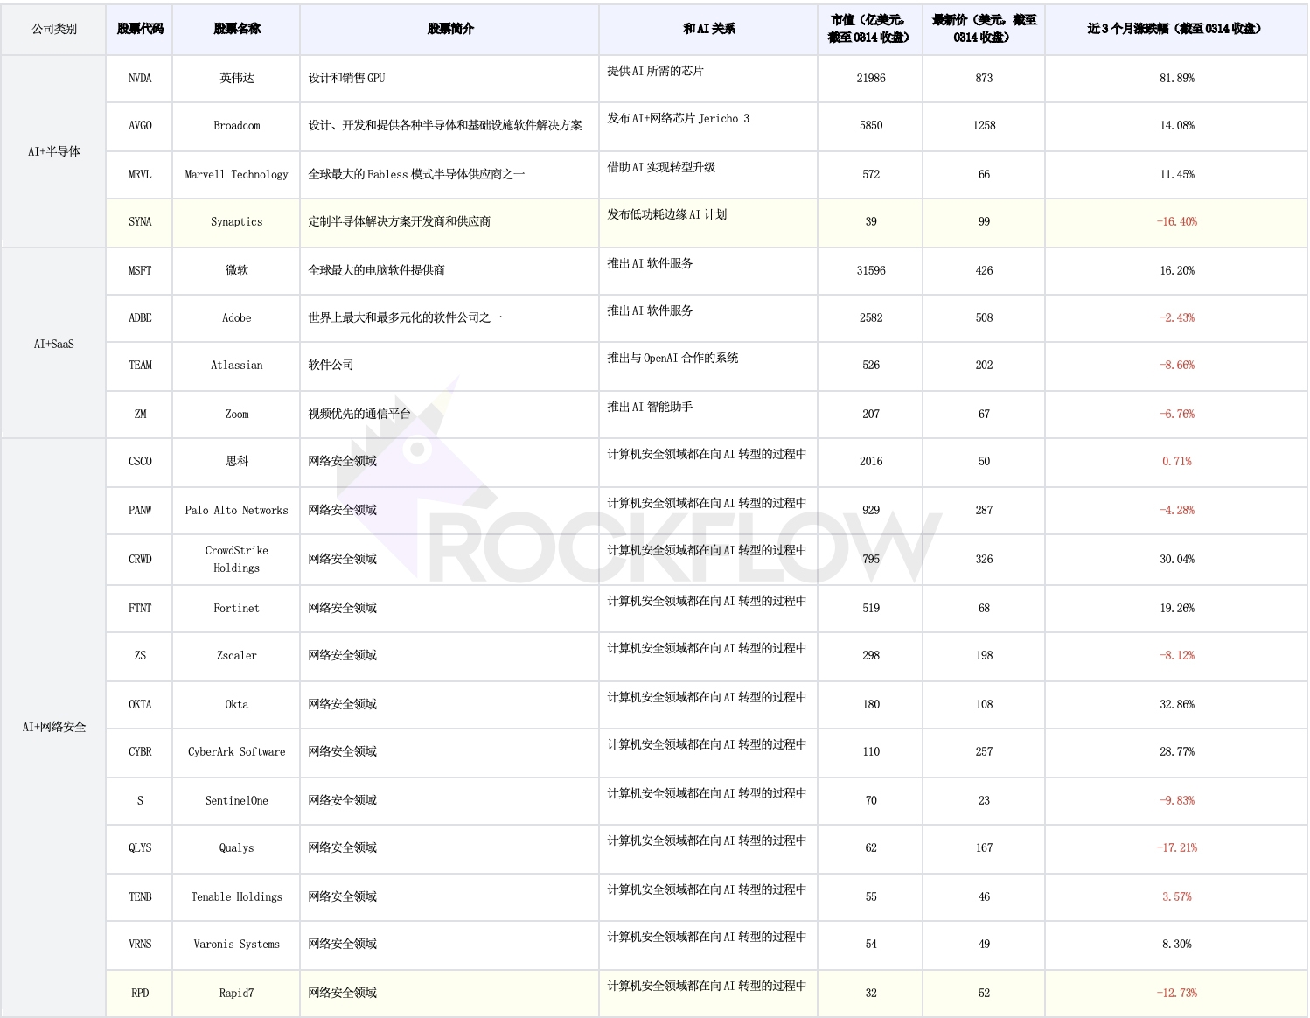Click the Broadcom stock name
Viewport: 1310px width, 1018px height.
pos(237,126)
